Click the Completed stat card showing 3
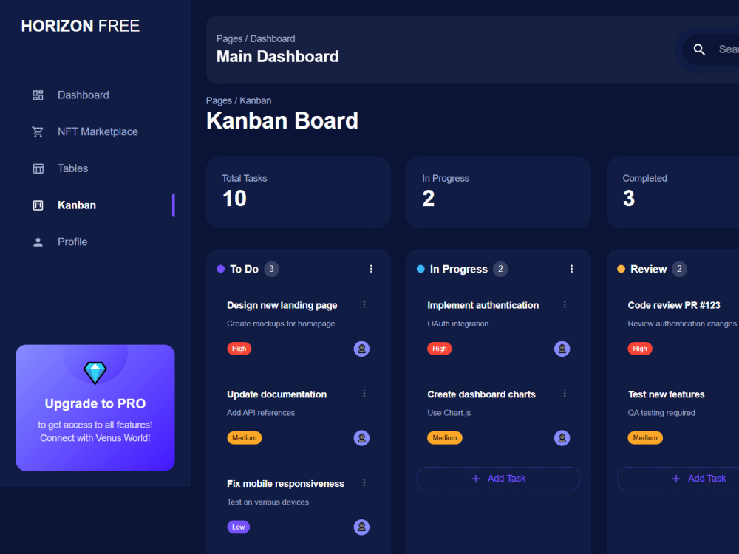Screen dimensions: 739x554 click(672, 192)
